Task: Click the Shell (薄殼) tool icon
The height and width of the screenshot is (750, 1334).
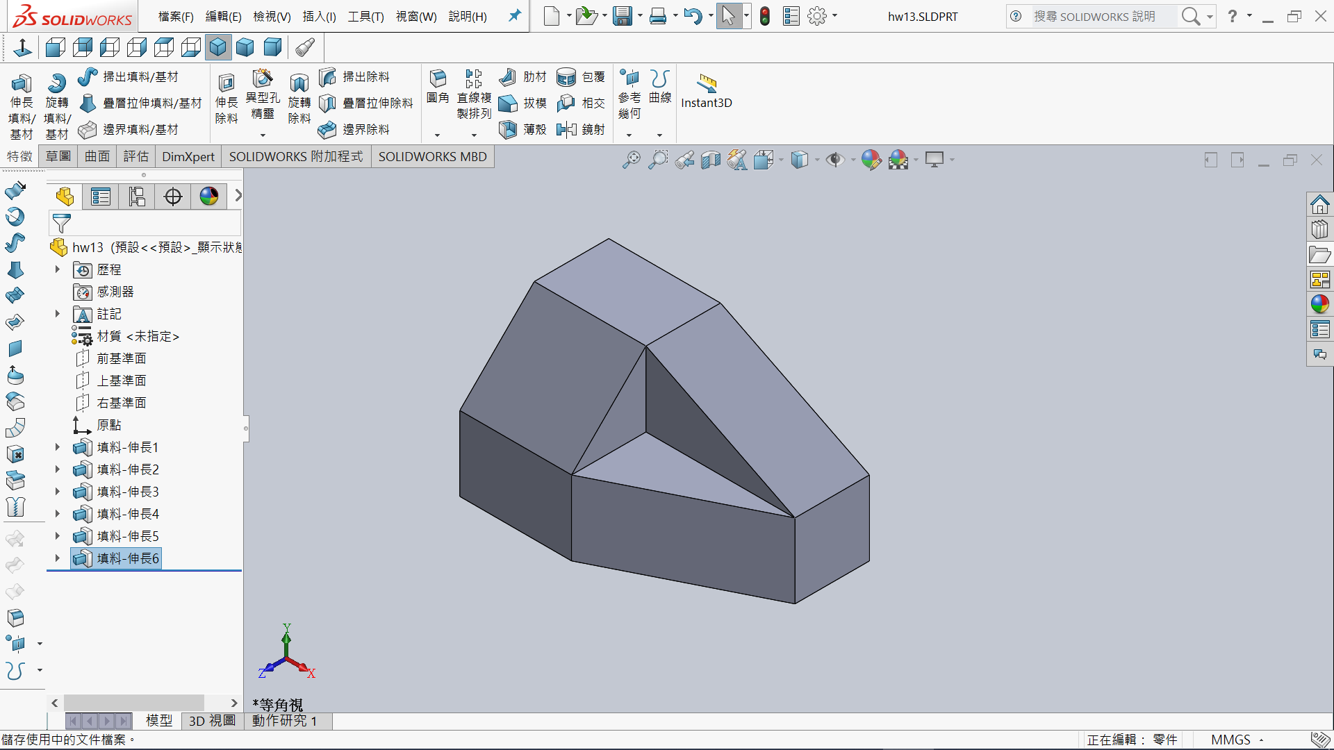Action: [509, 129]
